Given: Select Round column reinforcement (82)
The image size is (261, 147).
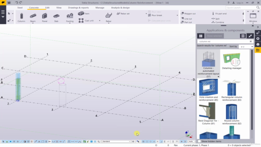Looking at the screenshot, I should [x=232, y=114].
